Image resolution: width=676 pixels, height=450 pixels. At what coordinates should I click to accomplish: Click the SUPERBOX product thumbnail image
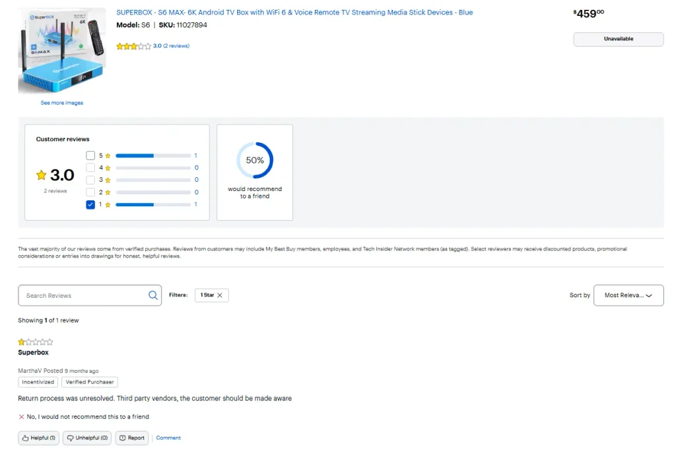(61, 51)
